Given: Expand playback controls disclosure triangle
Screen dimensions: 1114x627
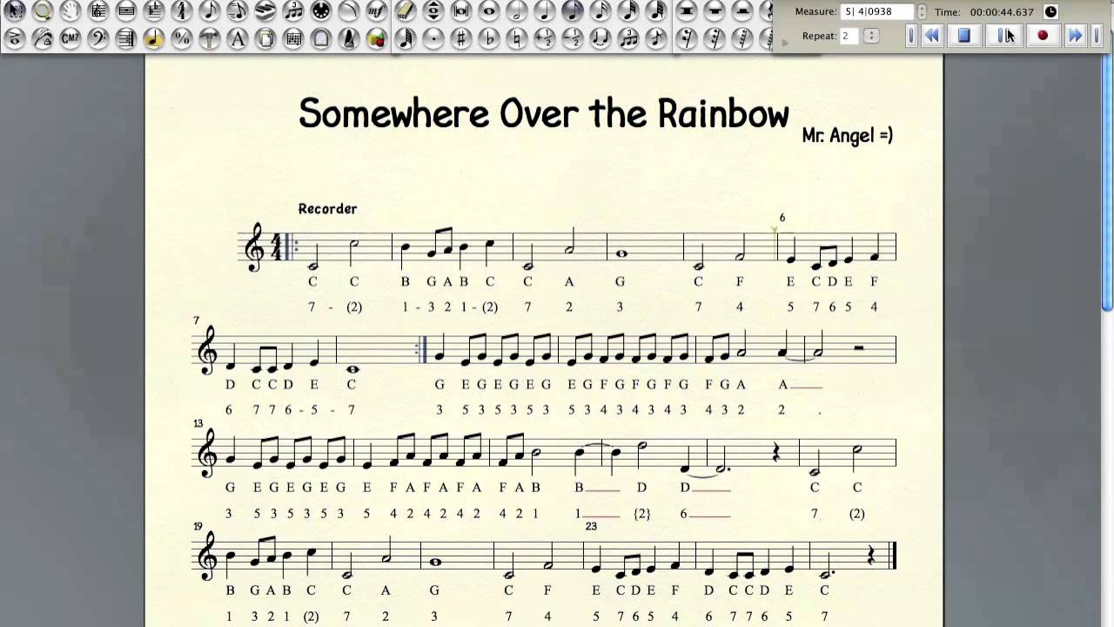Looking at the screenshot, I should (x=785, y=42).
